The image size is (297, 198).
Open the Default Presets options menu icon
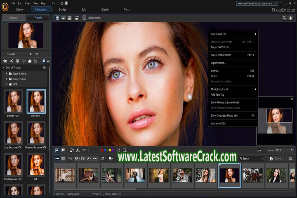pyautogui.click(x=45, y=68)
